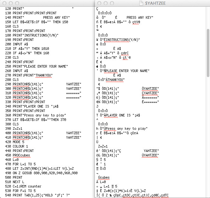210x198 pixels.
Task: Click the $YAHTZEE window title text
Action: (155, 3)
